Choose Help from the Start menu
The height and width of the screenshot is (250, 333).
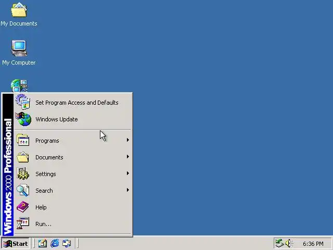click(73, 207)
